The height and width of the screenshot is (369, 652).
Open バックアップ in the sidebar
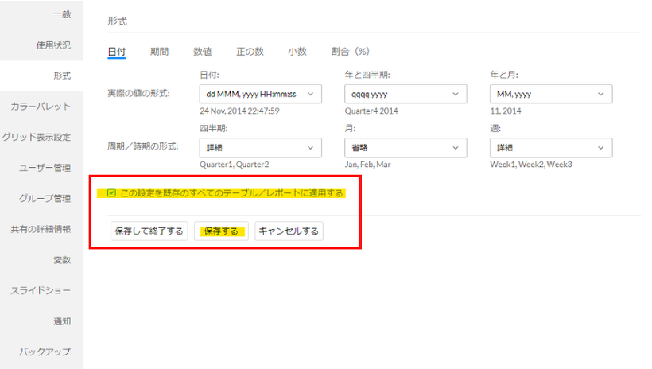click(x=45, y=352)
